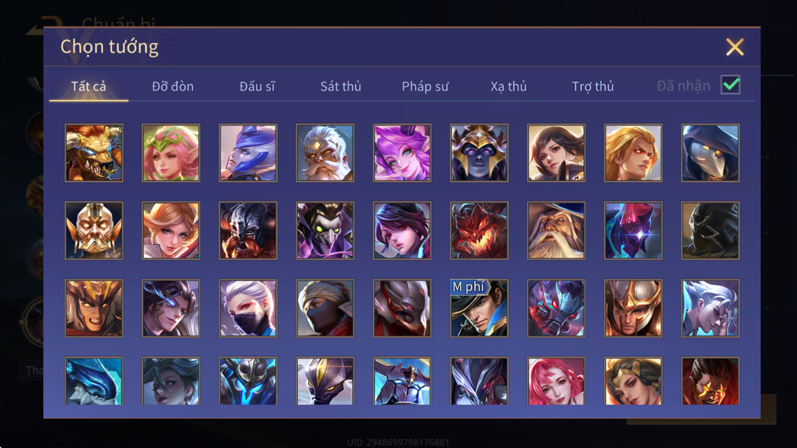797x448 pixels.
Task: Choose the white-bearded old man hero
Action: (x=325, y=153)
